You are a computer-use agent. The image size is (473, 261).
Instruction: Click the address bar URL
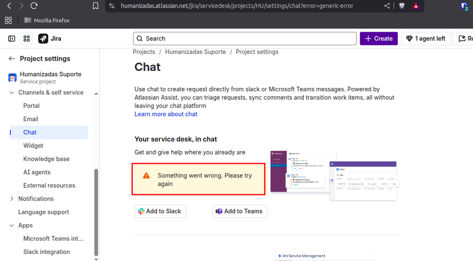[x=237, y=6]
